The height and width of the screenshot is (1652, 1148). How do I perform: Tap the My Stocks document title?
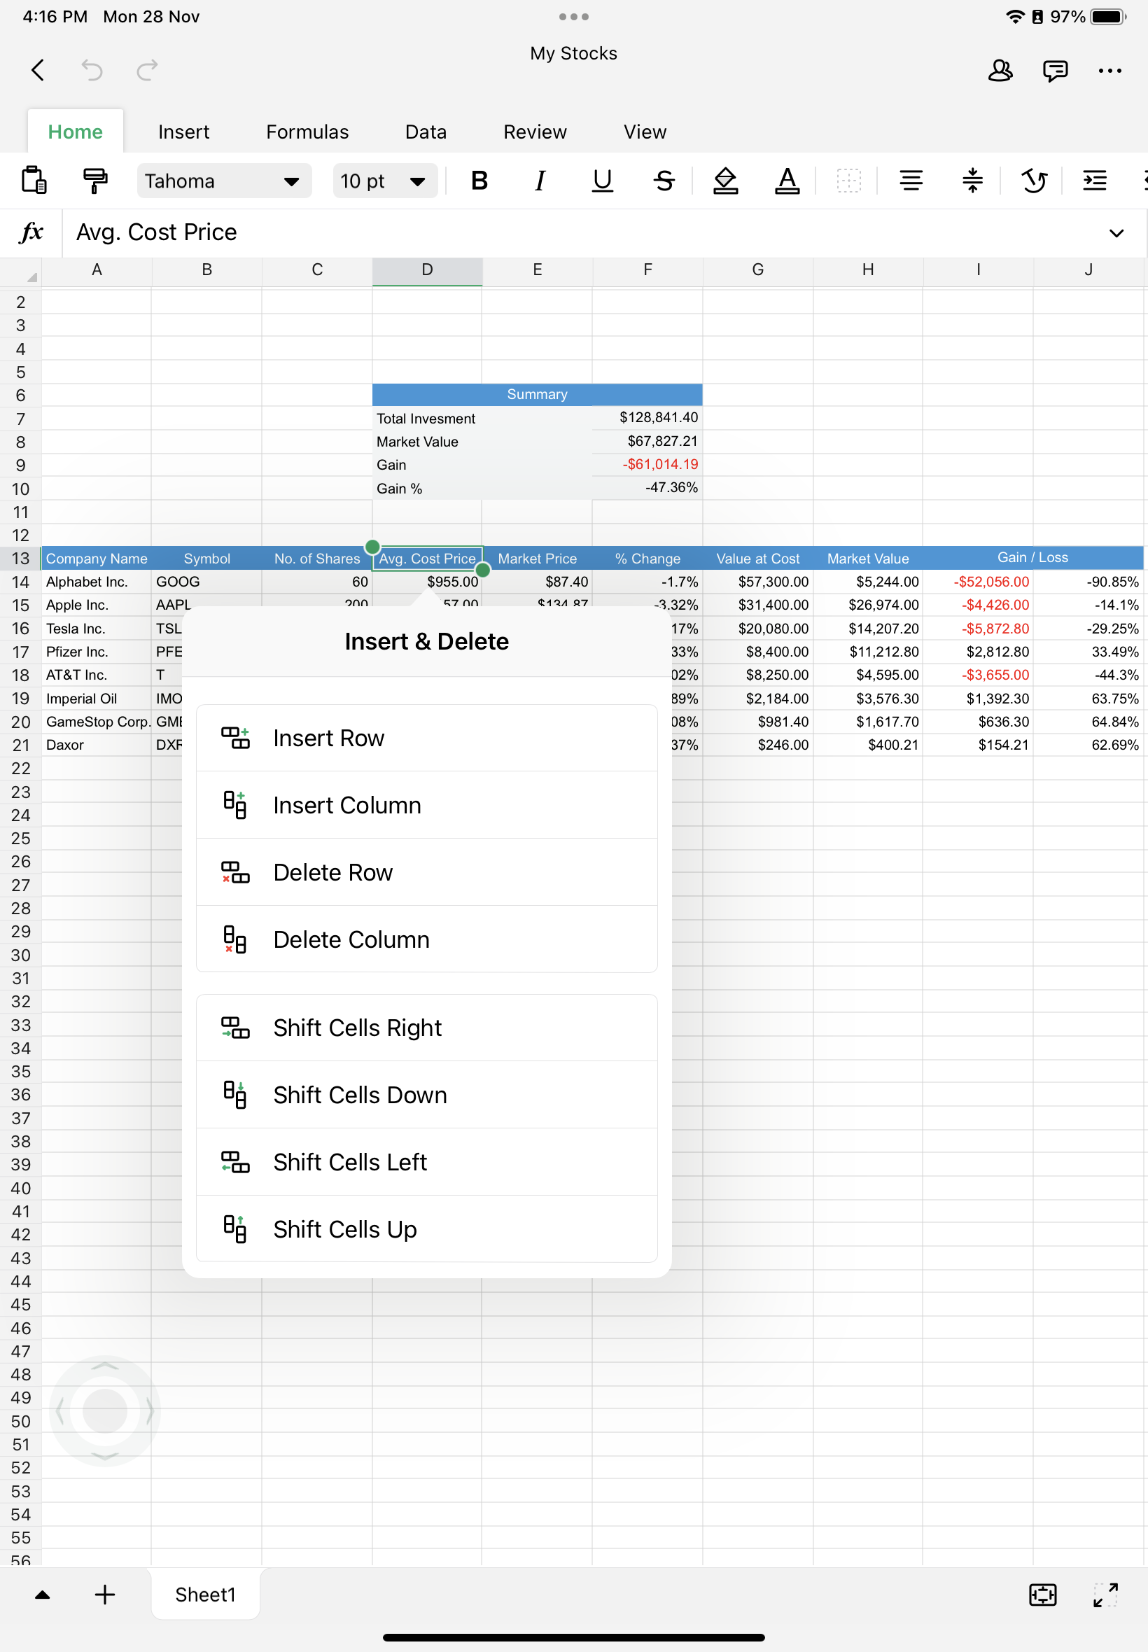pos(574,53)
